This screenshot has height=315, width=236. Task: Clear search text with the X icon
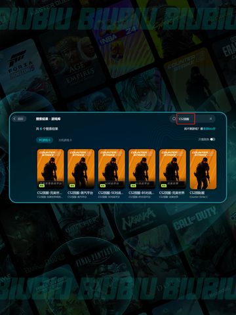[x=210, y=119]
